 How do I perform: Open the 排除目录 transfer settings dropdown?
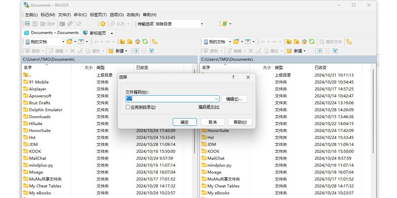point(201,23)
